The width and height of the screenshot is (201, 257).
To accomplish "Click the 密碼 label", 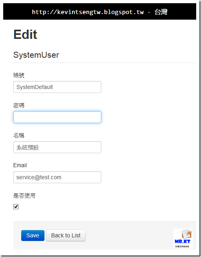I will pyautogui.click(x=19, y=105).
